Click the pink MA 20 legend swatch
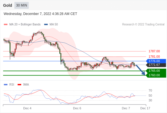The image size is (167, 113). coord(6,25)
